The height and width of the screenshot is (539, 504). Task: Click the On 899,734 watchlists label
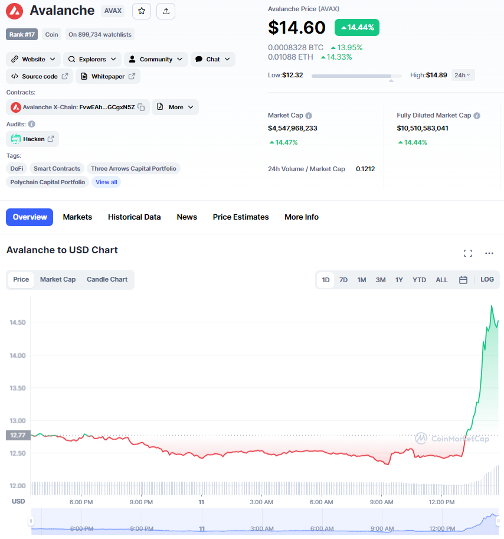(100, 34)
